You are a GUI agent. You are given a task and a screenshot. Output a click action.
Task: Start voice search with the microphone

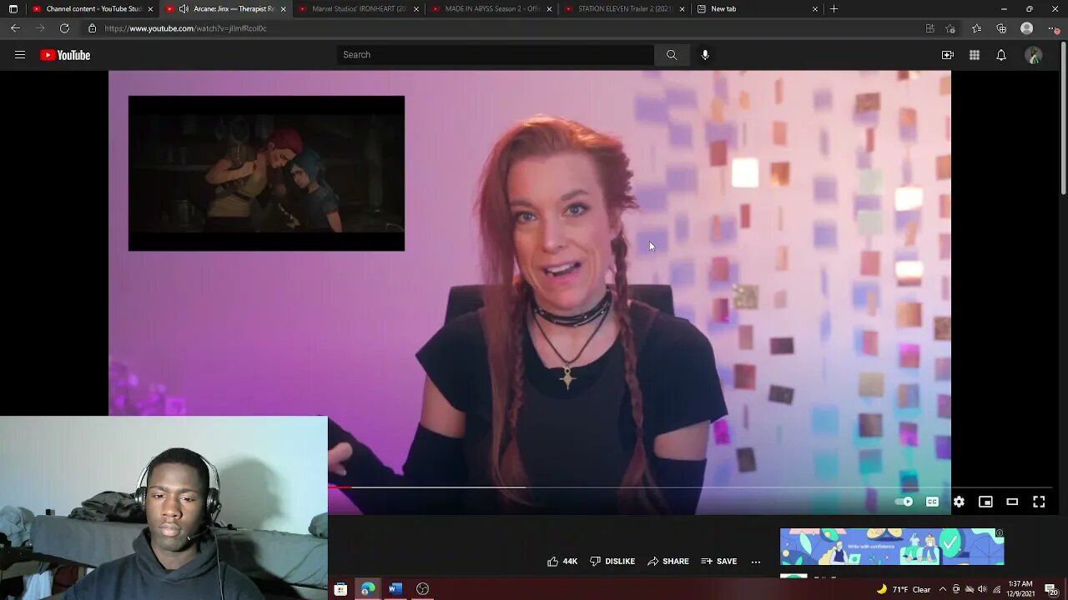tap(705, 55)
